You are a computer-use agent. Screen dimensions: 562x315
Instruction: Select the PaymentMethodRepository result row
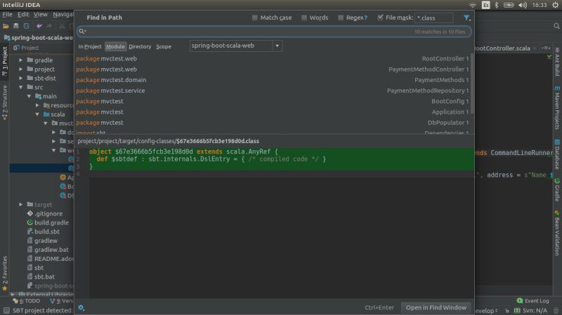pyautogui.click(x=273, y=91)
